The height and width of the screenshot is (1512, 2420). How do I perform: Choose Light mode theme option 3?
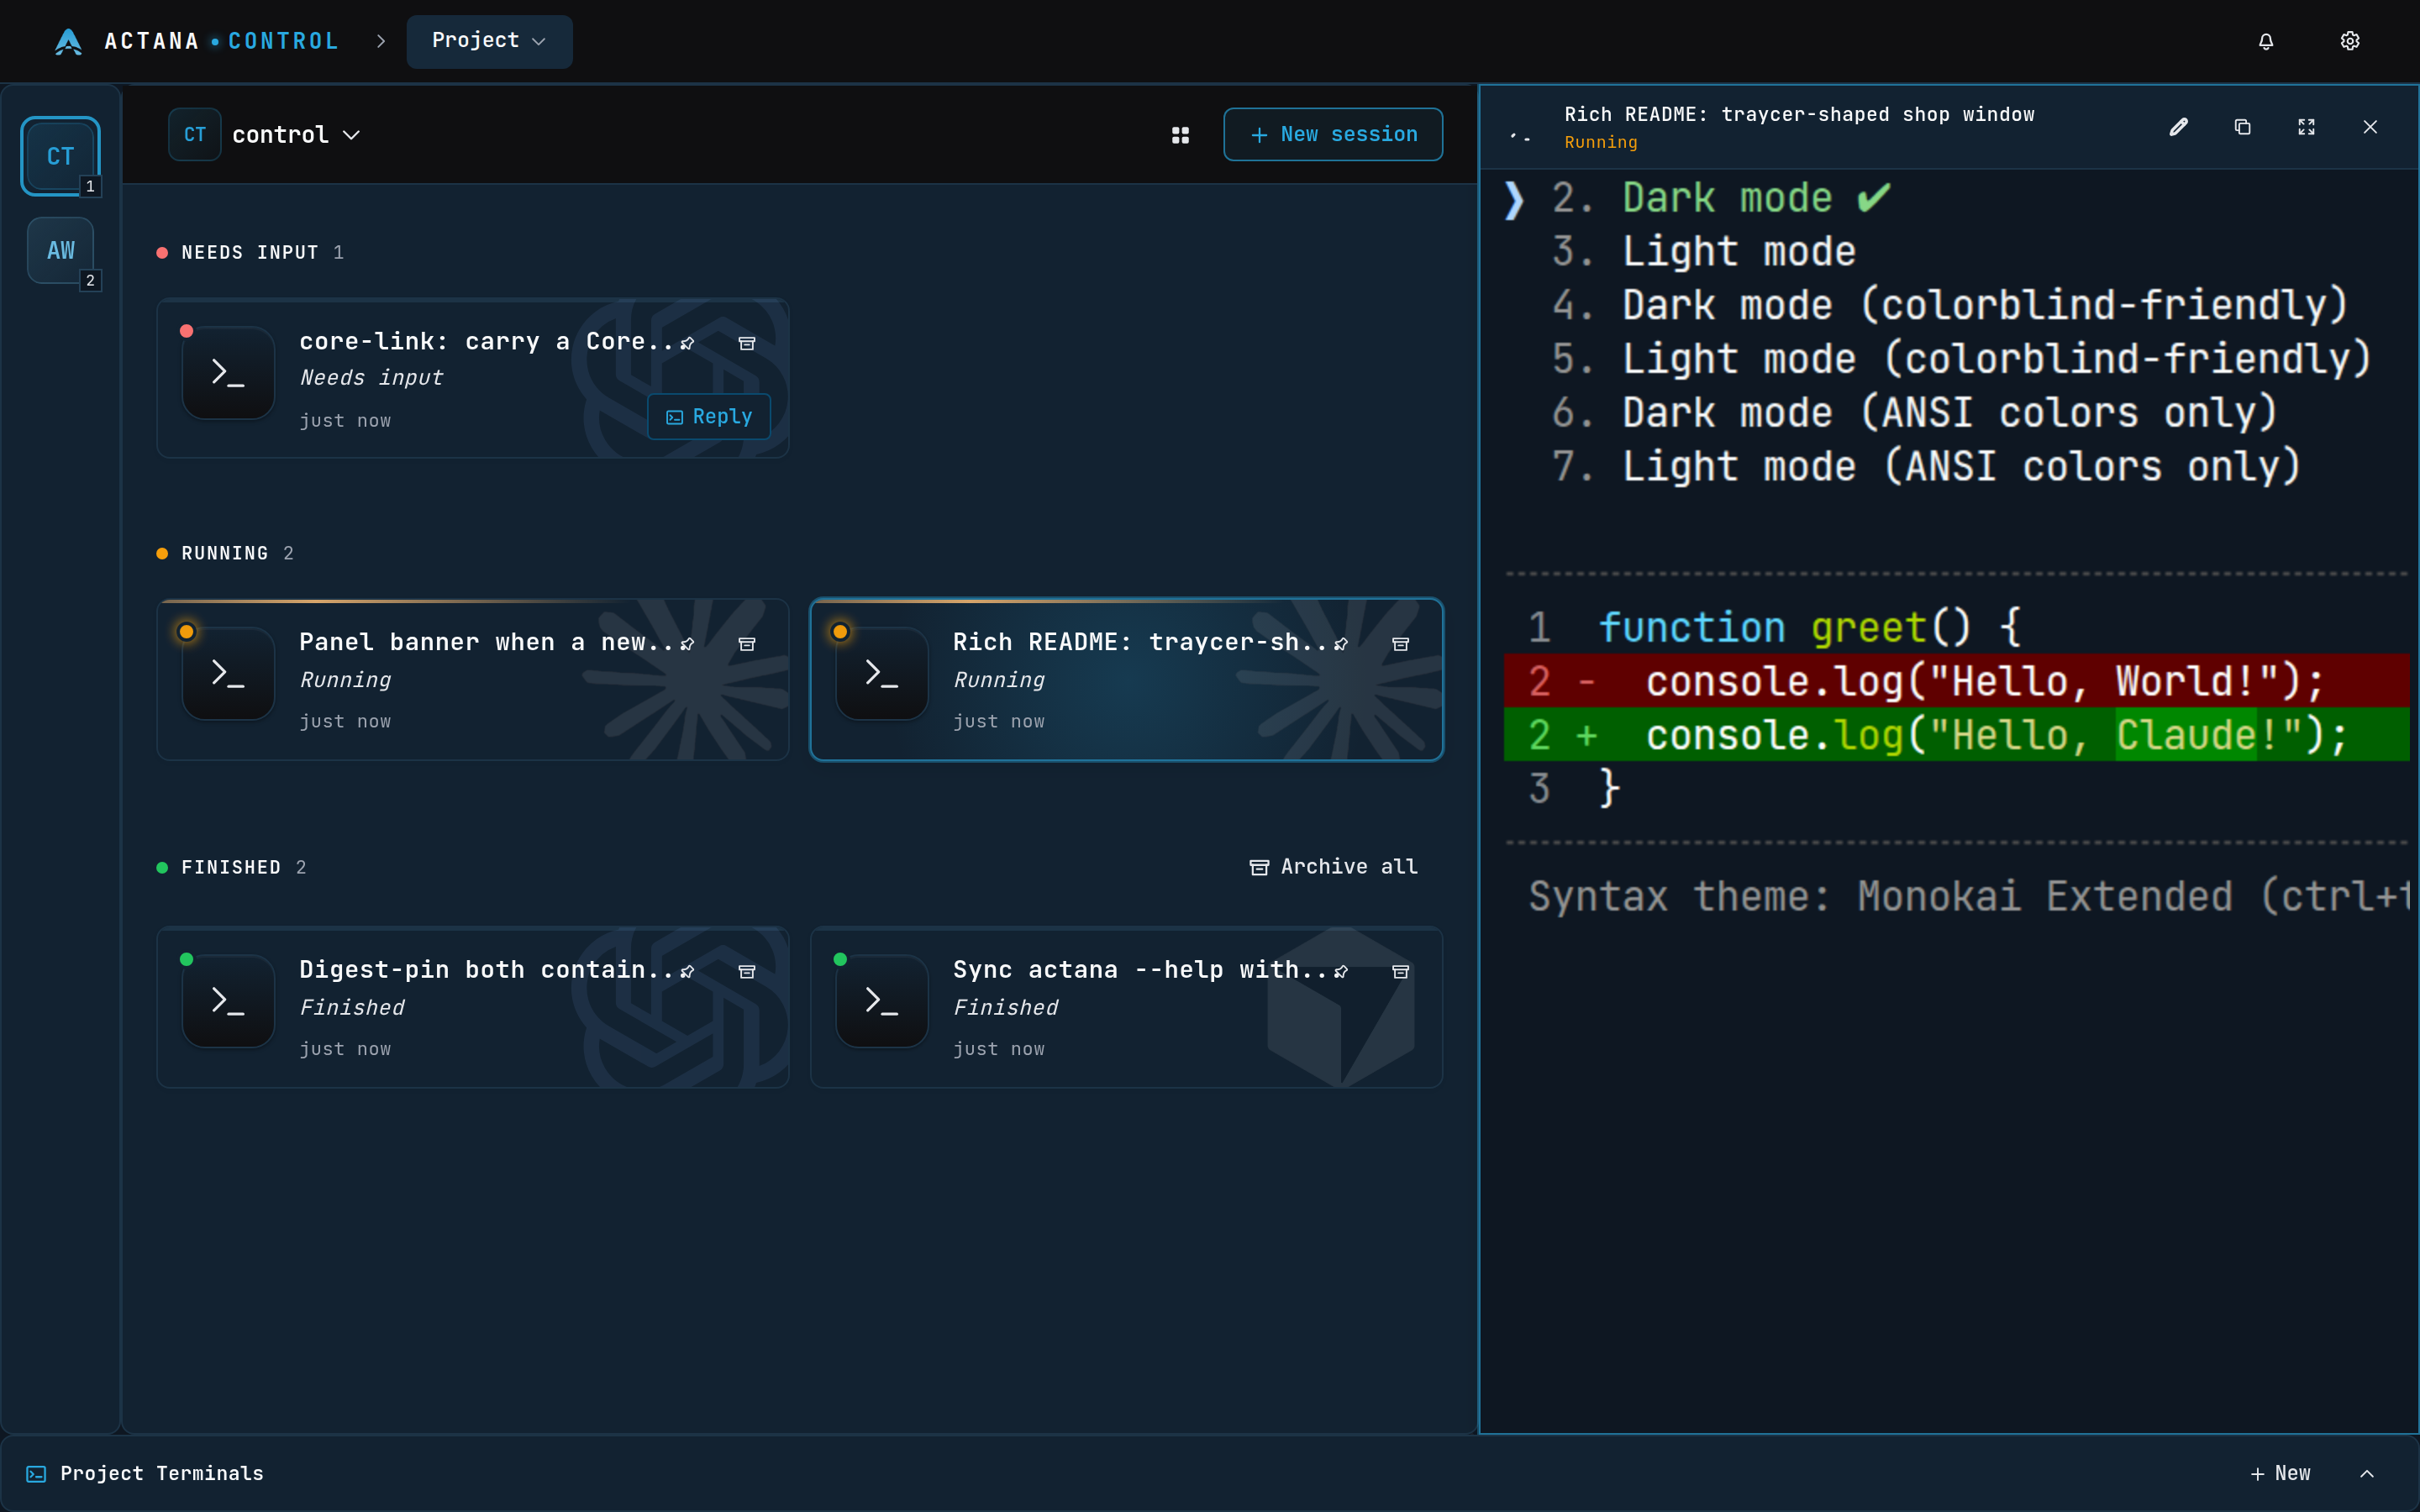(x=1704, y=251)
